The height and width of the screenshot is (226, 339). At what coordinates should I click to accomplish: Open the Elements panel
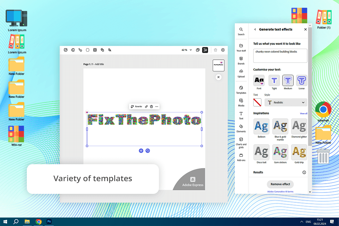pyautogui.click(x=241, y=129)
